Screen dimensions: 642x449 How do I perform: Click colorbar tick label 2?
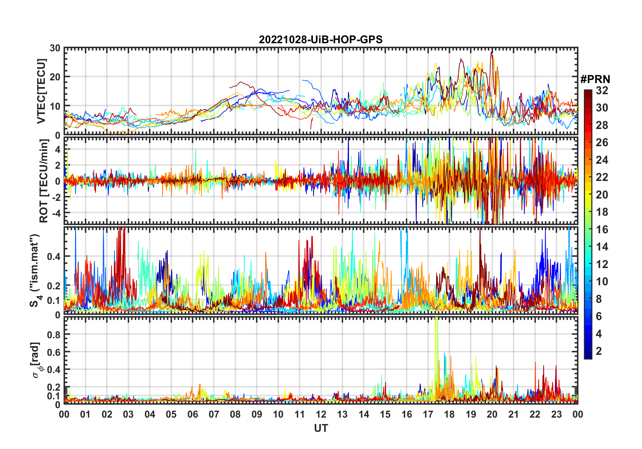point(599,351)
